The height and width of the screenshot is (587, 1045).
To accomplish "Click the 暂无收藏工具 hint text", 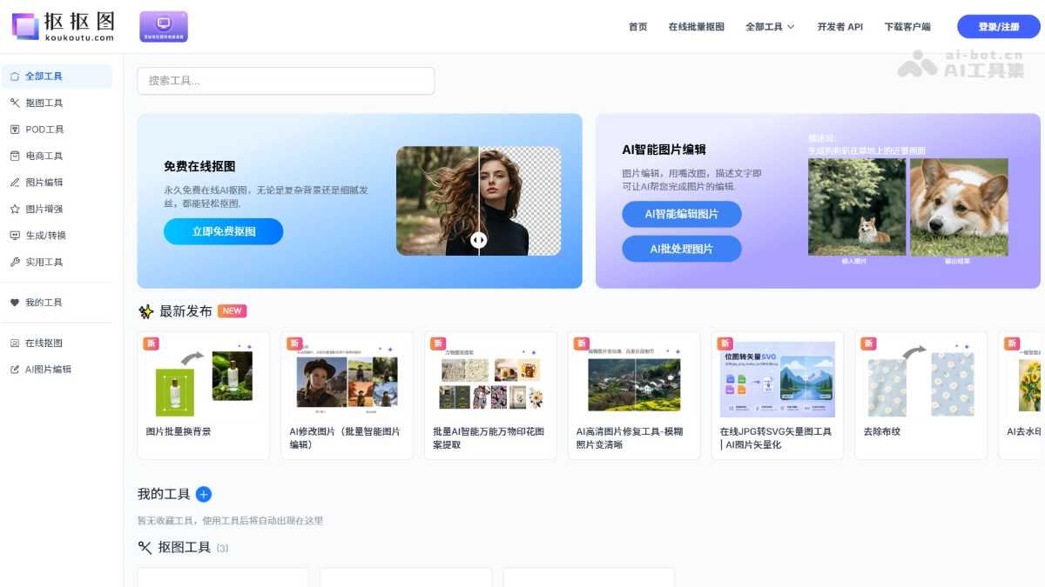I will 230,521.
